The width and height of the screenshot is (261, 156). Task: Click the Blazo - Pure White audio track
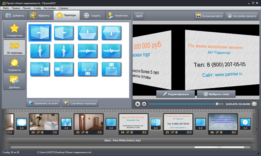point(122,141)
